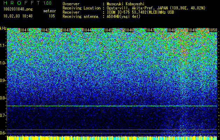The height and width of the screenshot is (140, 220).
Task: Click the 0.8 kHz axis label
Action: [x=3, y=98]
